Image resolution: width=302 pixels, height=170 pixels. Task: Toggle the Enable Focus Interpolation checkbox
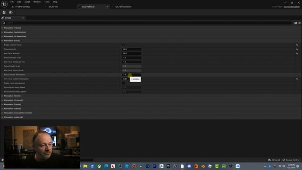pyautogui.click(x=123, y=83)
